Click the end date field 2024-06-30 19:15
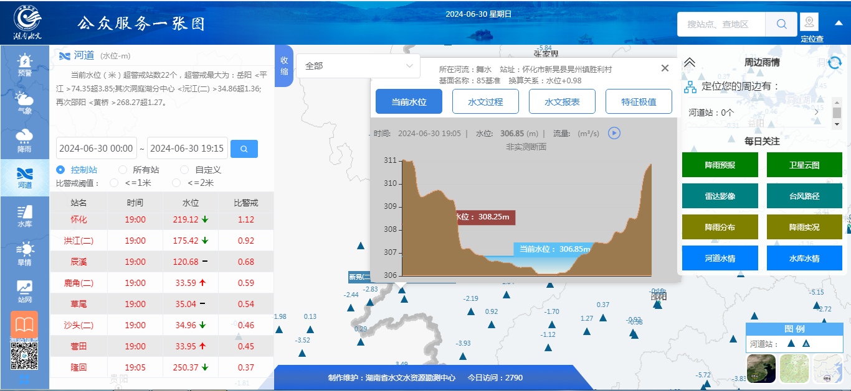Image resolution: width=851 pixels, height=391 pixels. point(187,149)
